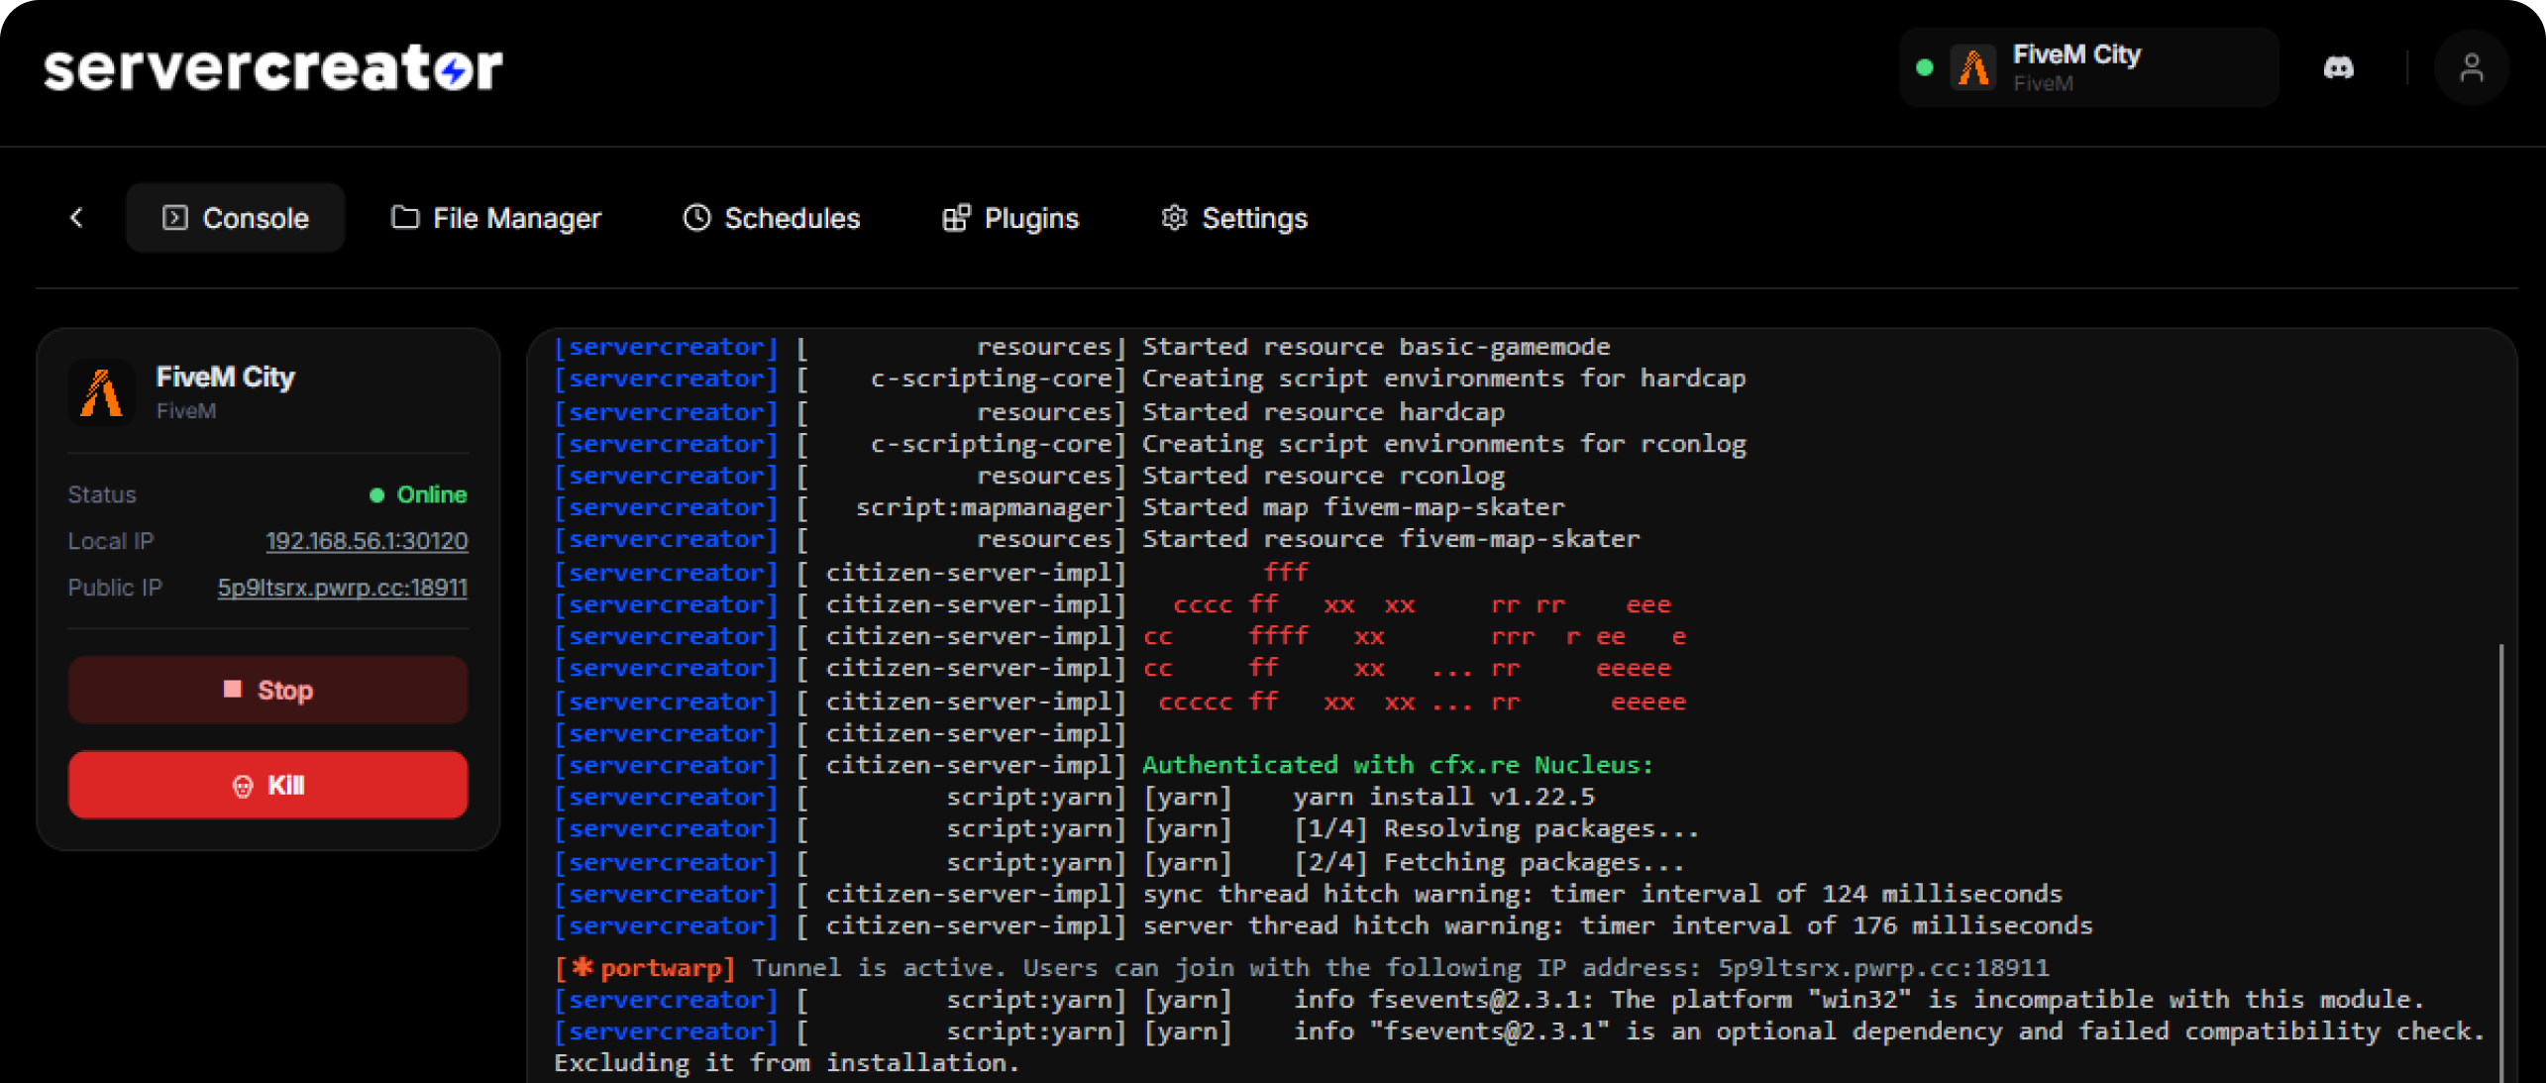Click the servercreator logo
Viewport: 2546px width, 1083px height.
[x=273, y=67]
